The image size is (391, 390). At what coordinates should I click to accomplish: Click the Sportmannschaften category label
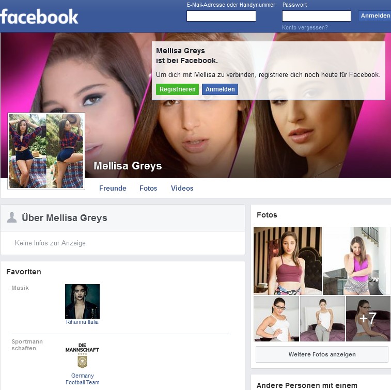(27, 345)
